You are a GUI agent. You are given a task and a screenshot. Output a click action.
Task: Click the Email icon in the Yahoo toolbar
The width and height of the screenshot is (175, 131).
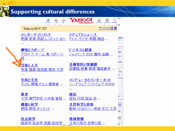pyautogui.click(x=107, y=21)
